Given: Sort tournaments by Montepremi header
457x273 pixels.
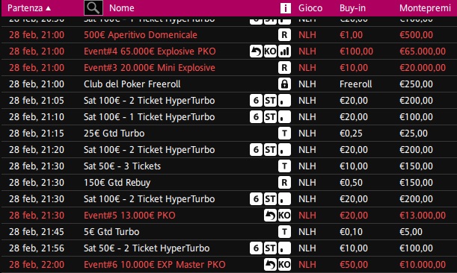Looking at the screenshot, I should point(425,8).
